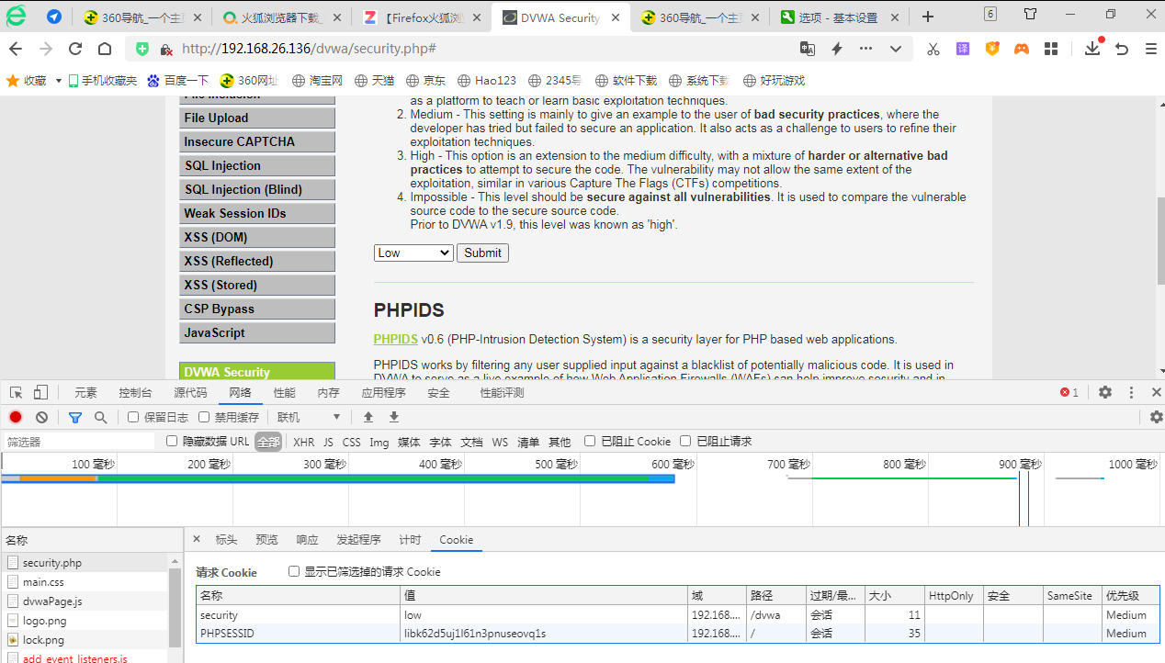
Task: Toggle the network filter funnel icon
Action: pyautogui.click(x=75, y=417)
